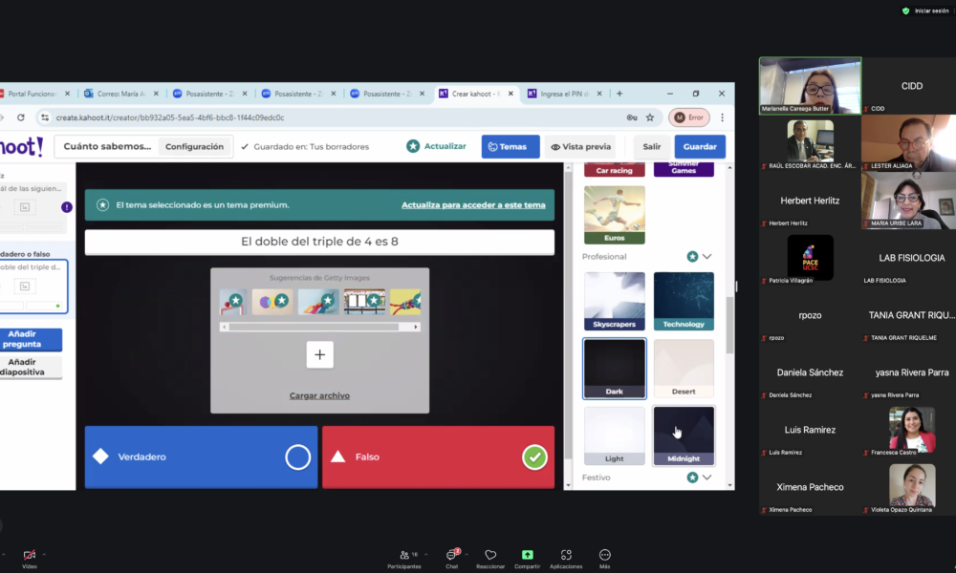The height and width of the screenshot is (573, 956).
Task: Pick the Skyscrapers theme
Action: coord(614,302)
